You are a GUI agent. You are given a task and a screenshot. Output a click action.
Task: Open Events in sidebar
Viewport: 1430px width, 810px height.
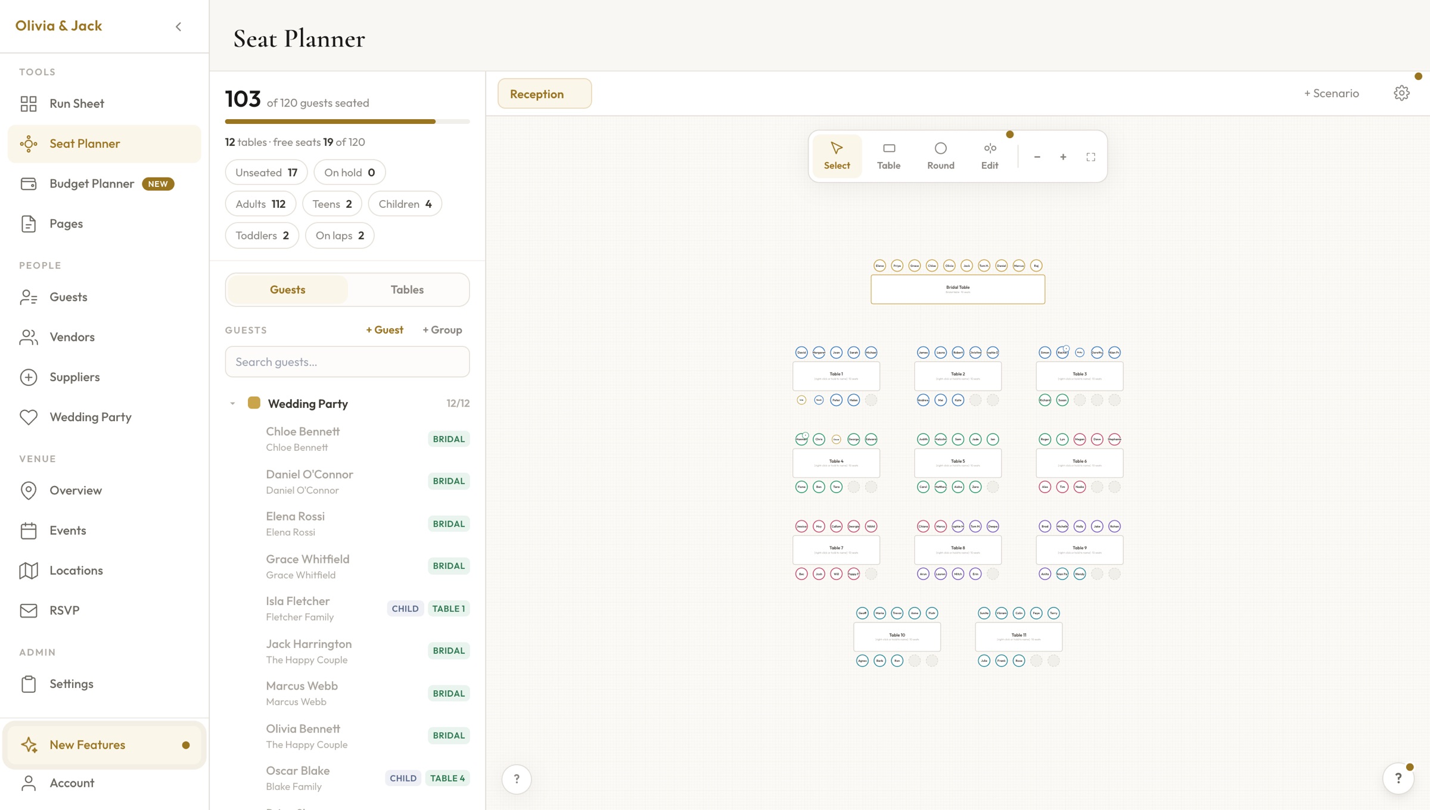click(104, 530)
